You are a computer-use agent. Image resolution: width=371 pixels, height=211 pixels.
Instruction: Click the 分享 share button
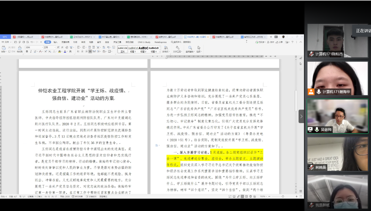(280, 42)
